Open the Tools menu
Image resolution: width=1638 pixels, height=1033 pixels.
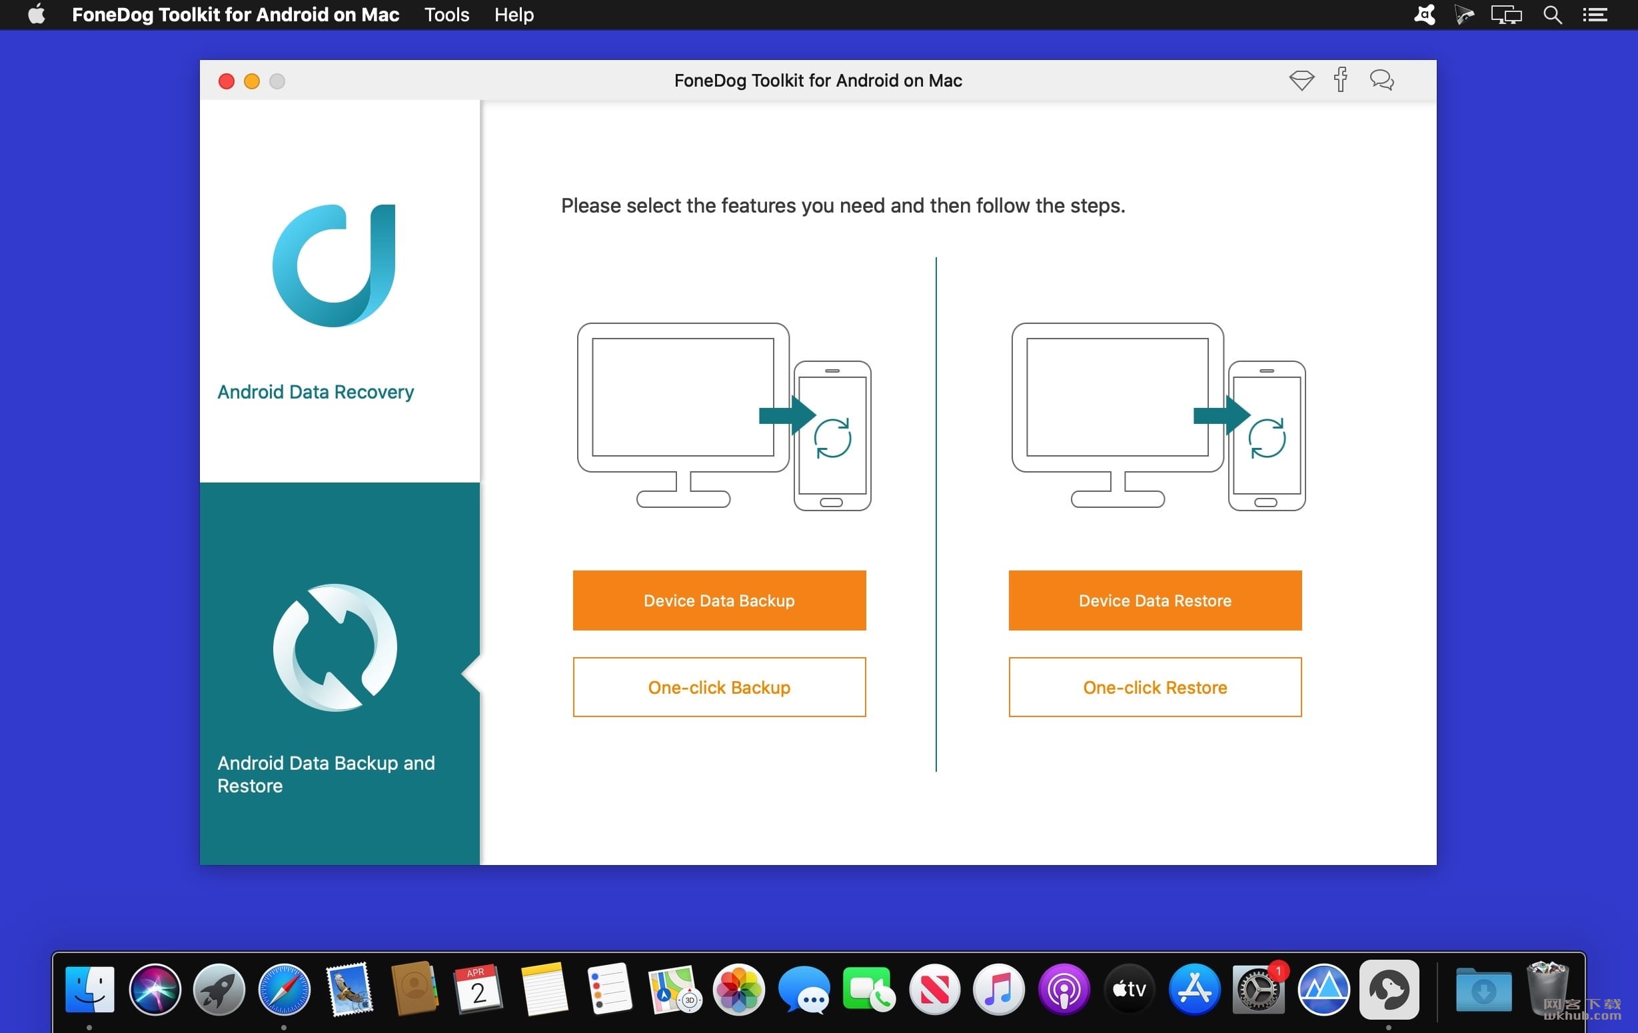click(446, 15)
